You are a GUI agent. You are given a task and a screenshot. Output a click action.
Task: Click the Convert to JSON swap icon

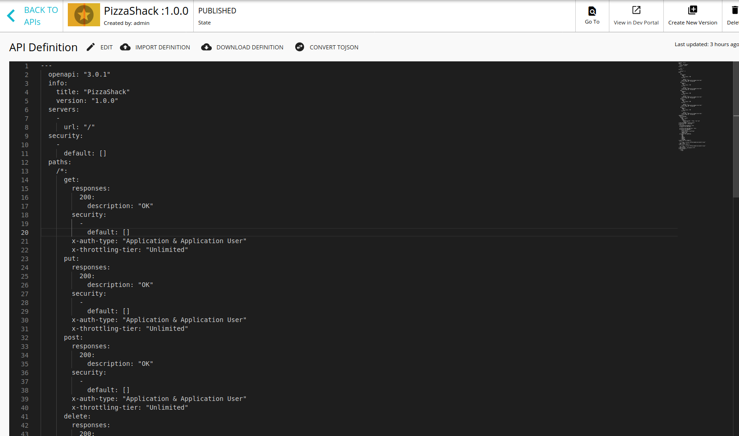coord(299,47)
